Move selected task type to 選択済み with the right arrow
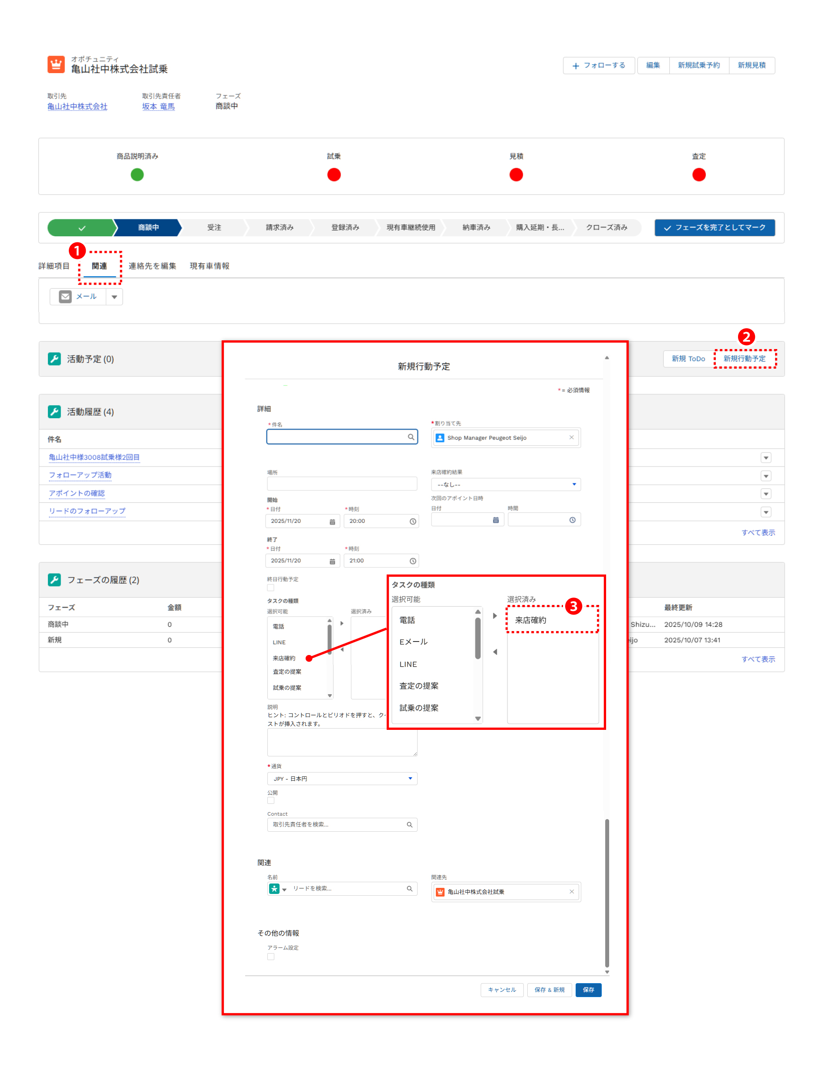This screenshot has width=836, height=1085. 342,623
